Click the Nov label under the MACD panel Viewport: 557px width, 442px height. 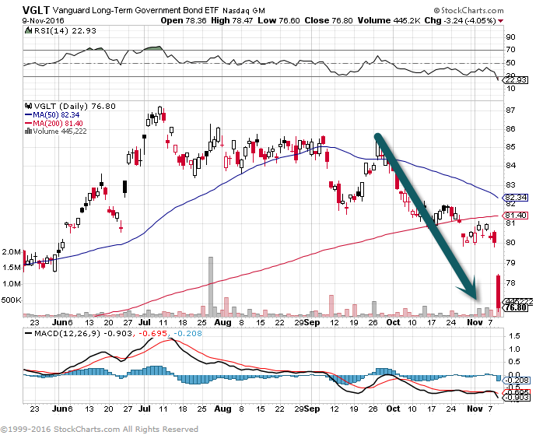475,409
